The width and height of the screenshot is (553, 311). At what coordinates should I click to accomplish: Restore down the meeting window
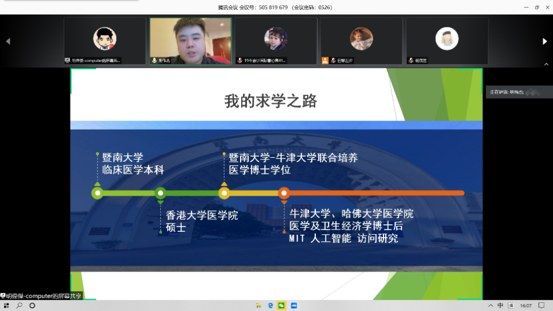pos(537,7)
